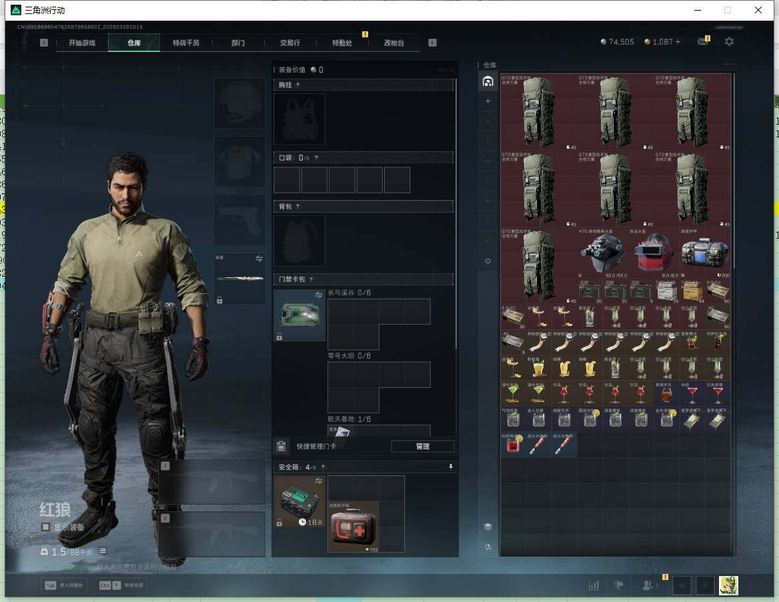Image resolution: width=779 pixels, height=602 pixels.
Task: Click secondary weapon slot 2
Action: pos(212,534)
